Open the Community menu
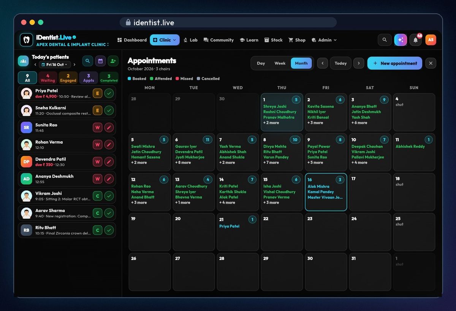The width and height of the screenshot is (456, 311). pyautogui.click(x=218, y=40)
